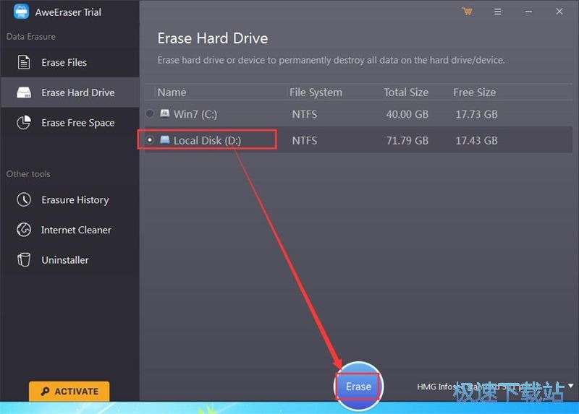Screen dimensions: 579x414
Task: Open the shopping cart purchase icon
Action: click(x=467, y=12)
